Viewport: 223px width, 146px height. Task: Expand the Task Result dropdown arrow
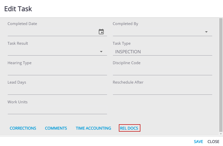point(101,52)
